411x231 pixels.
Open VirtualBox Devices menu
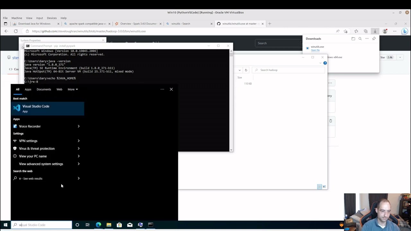pyautogui.click(x=52, y=18)
